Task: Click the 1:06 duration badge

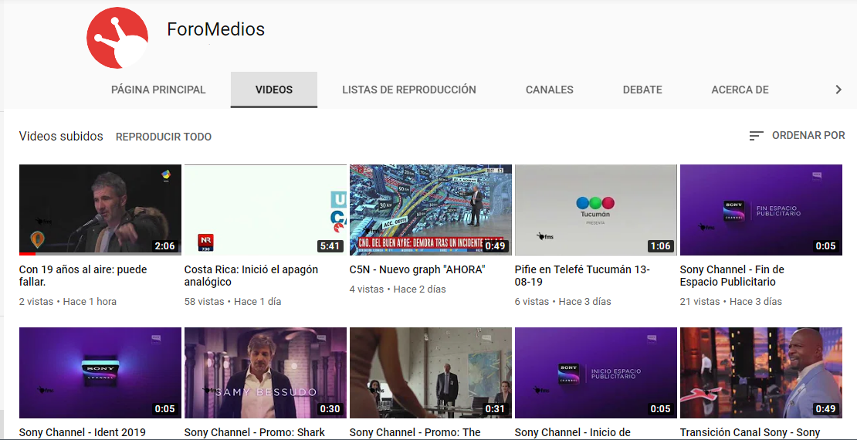Action: point(660,246)
